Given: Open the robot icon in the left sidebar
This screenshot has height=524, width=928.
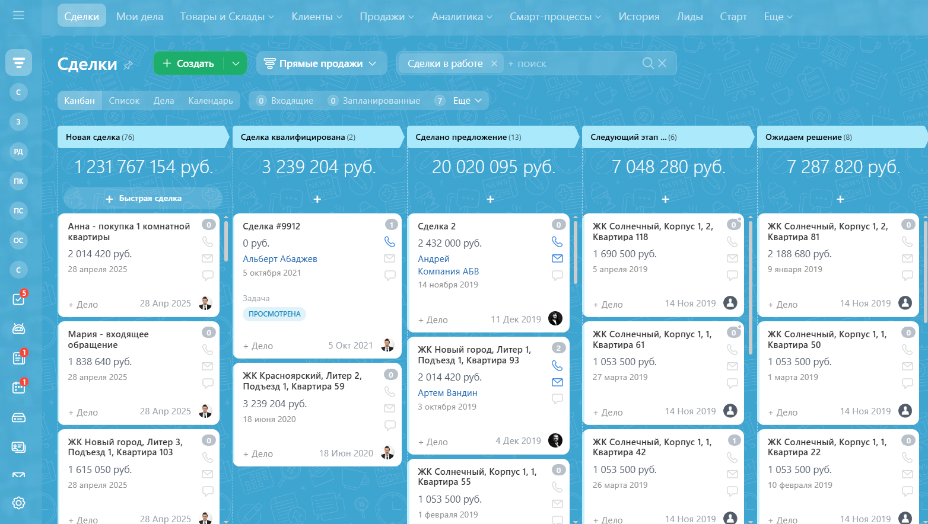Looking at the screenshot, I should point(18,329).
